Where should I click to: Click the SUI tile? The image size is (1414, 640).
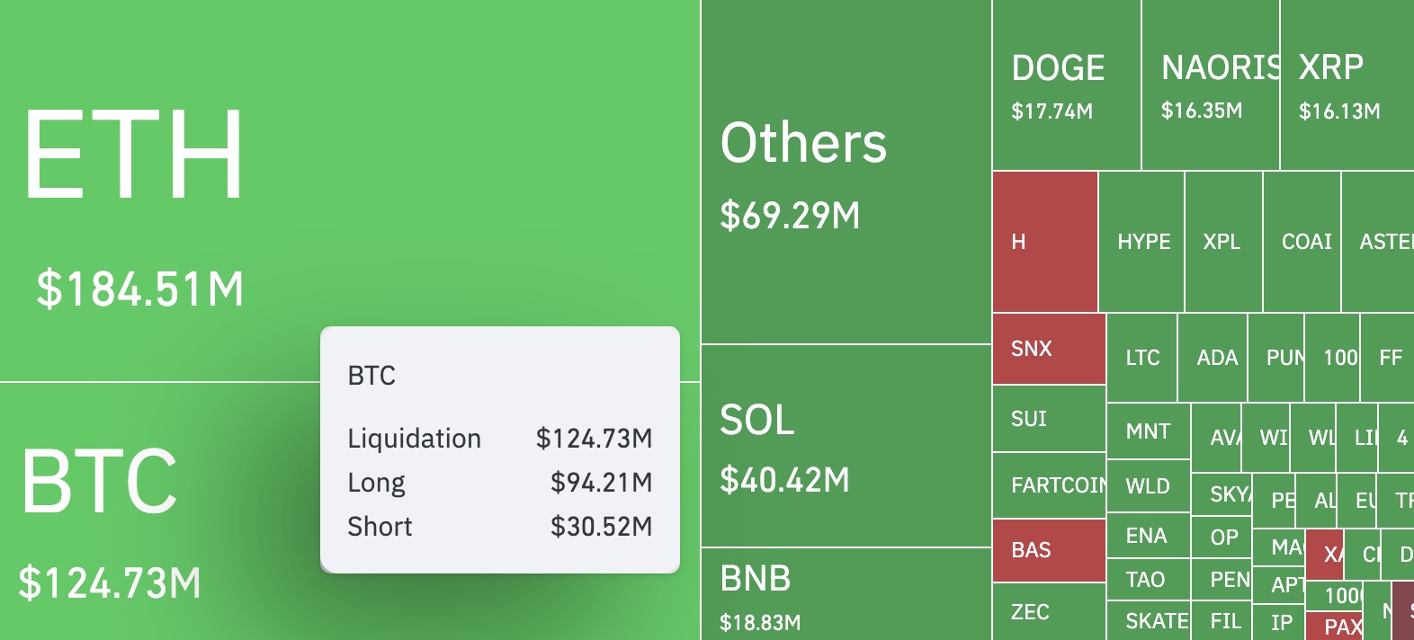pyautogui.click(x=1049, y=419)
